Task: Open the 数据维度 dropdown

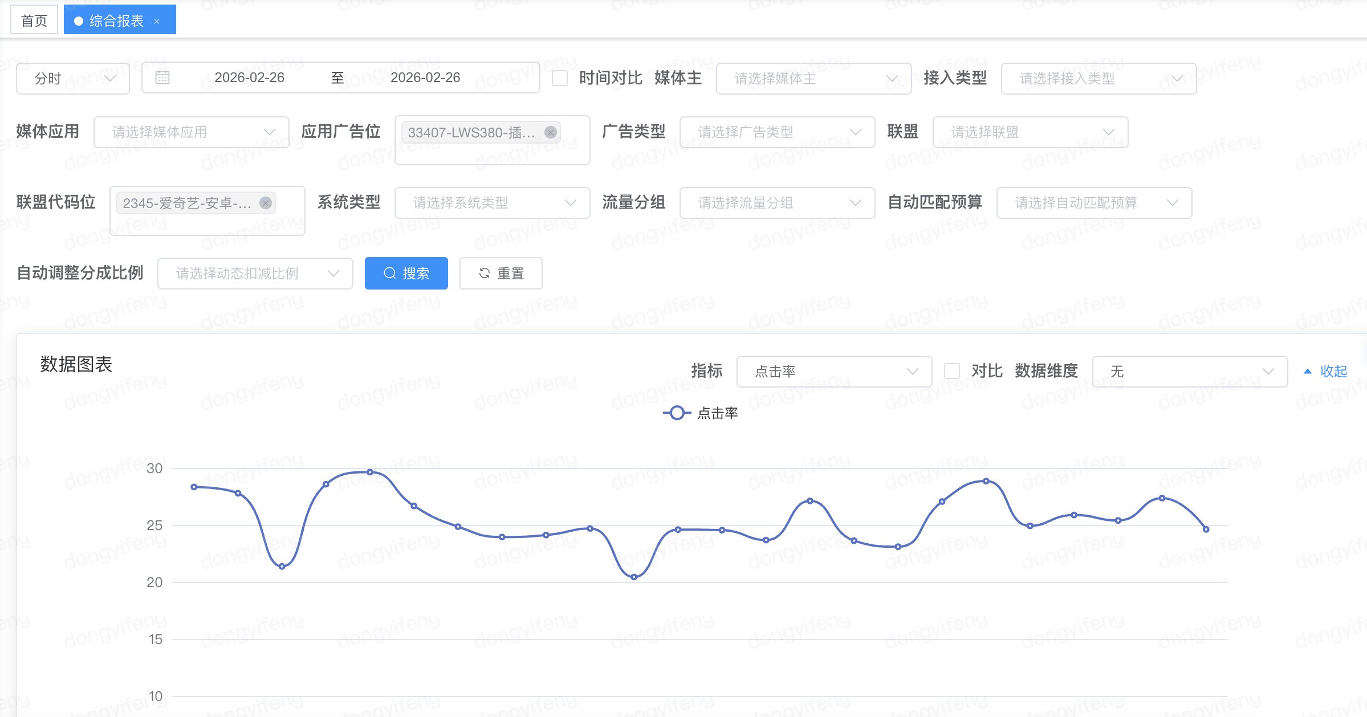Action: pyautogui.click(x=1190, y=371)
